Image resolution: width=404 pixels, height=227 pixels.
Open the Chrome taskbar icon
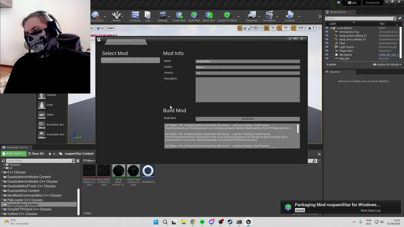(x=193, y=222)
